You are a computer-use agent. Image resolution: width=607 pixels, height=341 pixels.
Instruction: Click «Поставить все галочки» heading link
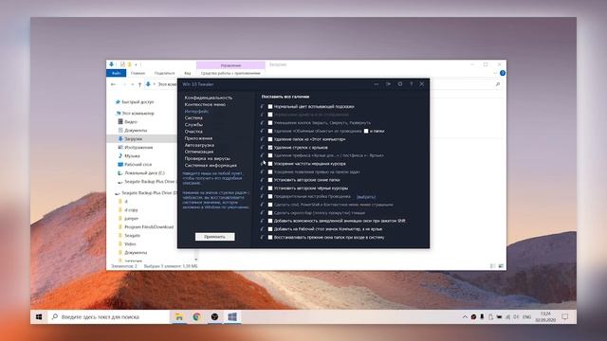[285, 97]
